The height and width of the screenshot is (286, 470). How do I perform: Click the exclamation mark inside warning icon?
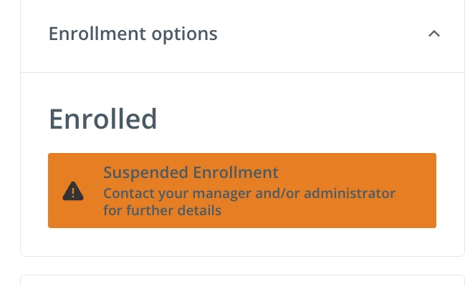73,192
